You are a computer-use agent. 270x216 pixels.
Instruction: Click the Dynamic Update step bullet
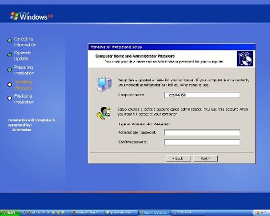pyautogui.click(x=10, y=55)
